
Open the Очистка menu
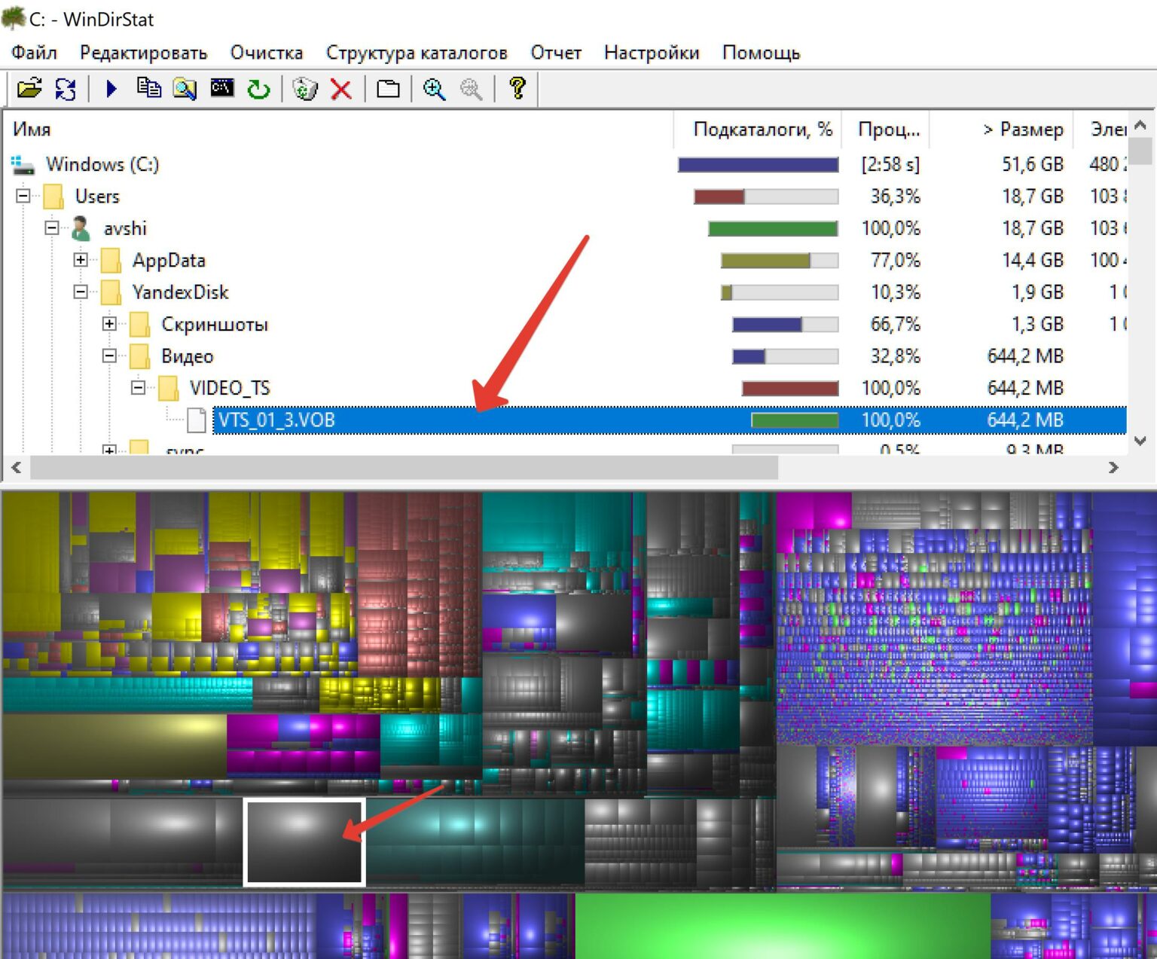point(267,53)
